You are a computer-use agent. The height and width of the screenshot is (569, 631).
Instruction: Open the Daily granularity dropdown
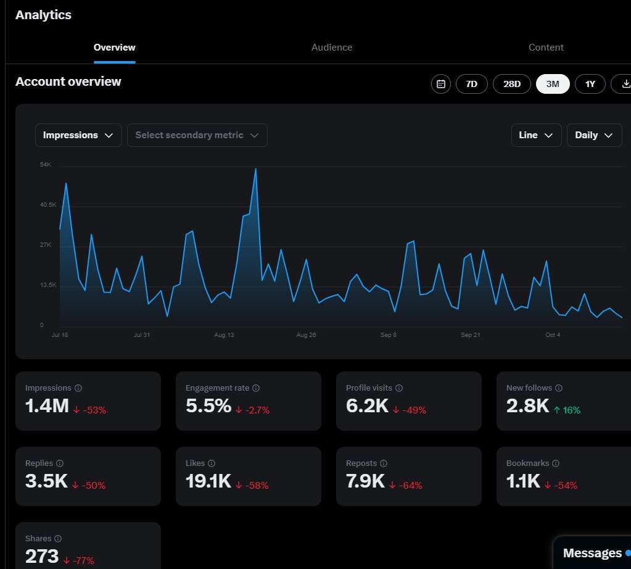pyautogui.click(x=595, y=135)
